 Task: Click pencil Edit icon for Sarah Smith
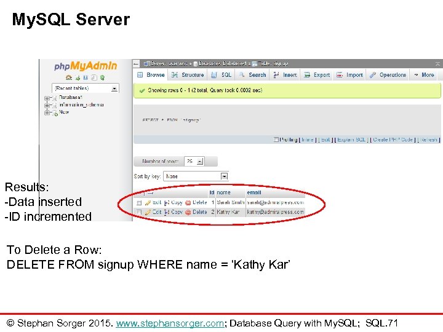tap(148, 203)
